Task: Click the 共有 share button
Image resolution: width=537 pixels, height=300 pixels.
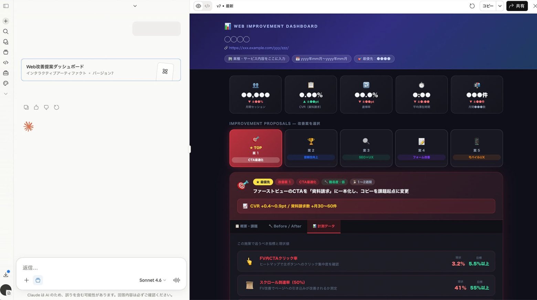Action: [x=517, y=6]
